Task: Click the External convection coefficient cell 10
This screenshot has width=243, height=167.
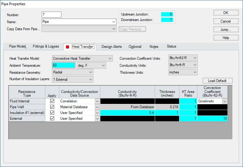Action: [x=213, y=119]
